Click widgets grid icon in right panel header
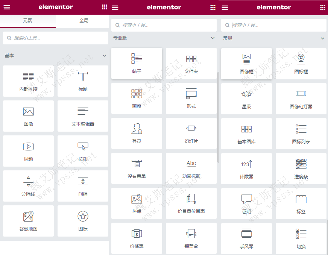This screenshot has width=328, height=255. point(323,8)
